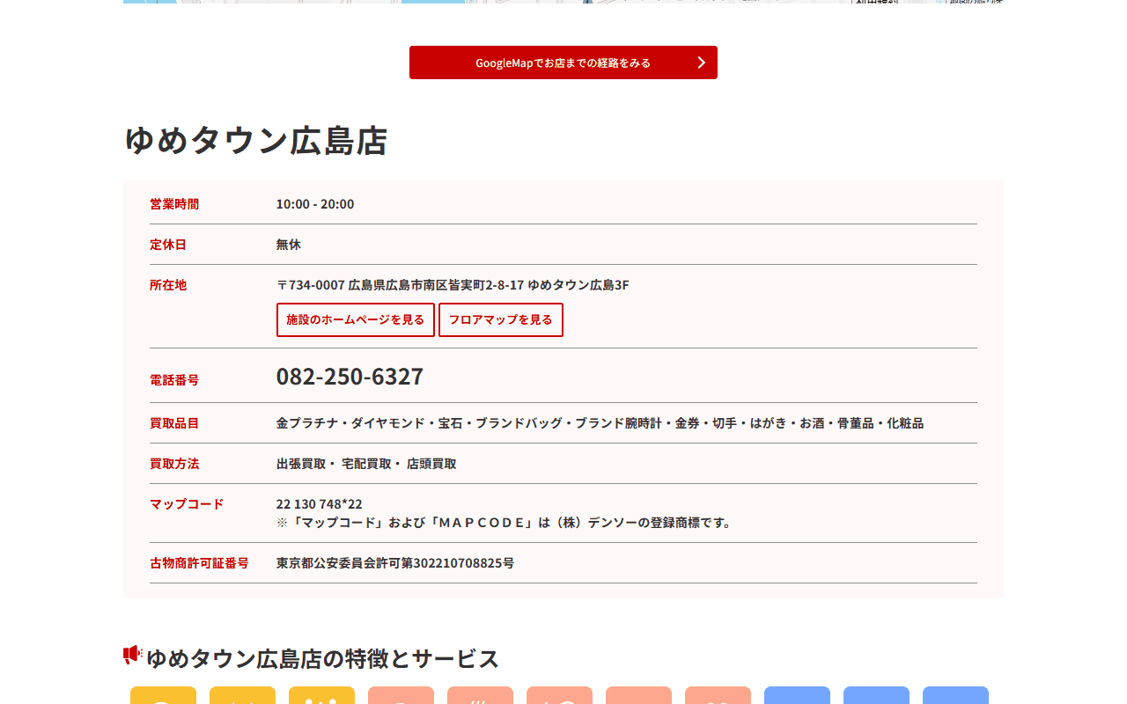Click the purchase items list starting 金プラチナ
The height and width of the screenshot is (704, 1127).
click(600, 423)
